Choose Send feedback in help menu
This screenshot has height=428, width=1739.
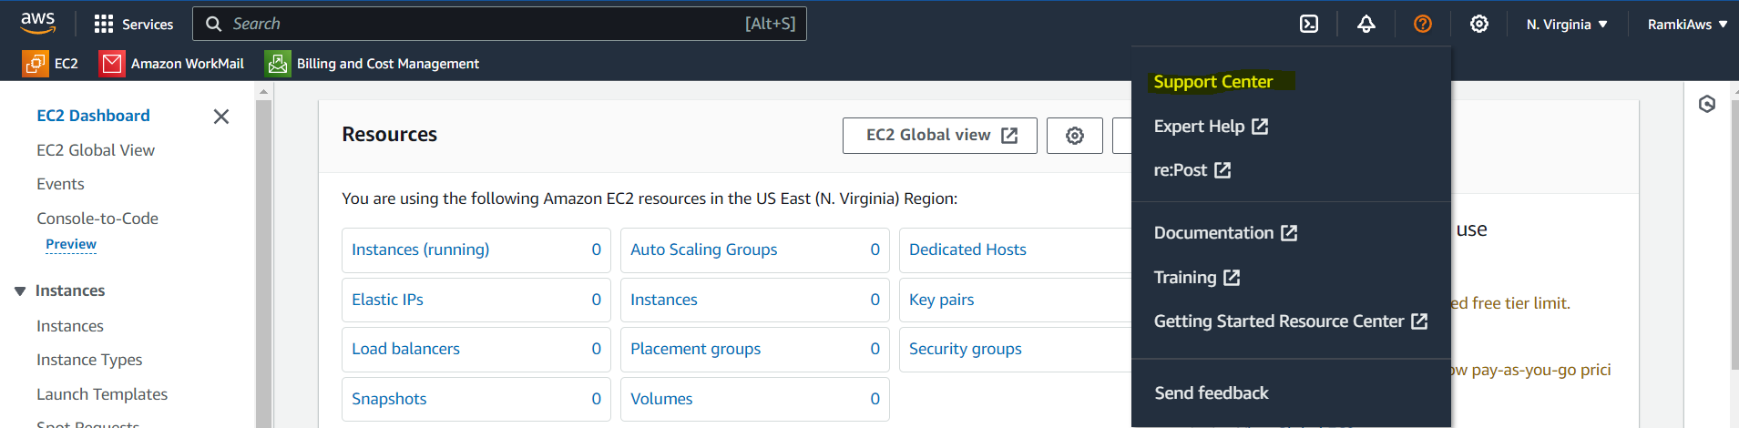pos(1211,393)
